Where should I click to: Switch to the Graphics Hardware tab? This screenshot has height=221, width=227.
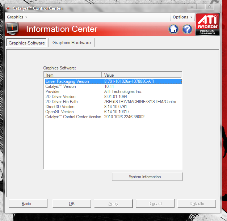coord(72,43)
